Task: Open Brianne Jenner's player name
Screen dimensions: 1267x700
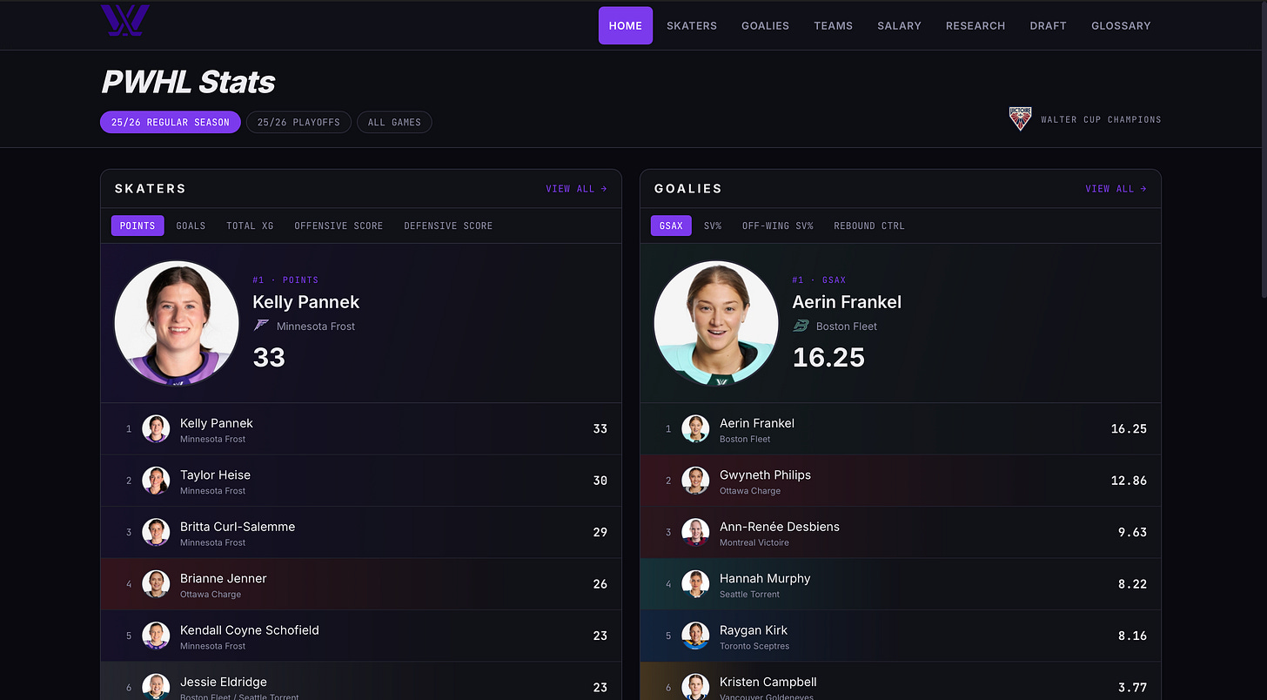Action: coord(224,578)
